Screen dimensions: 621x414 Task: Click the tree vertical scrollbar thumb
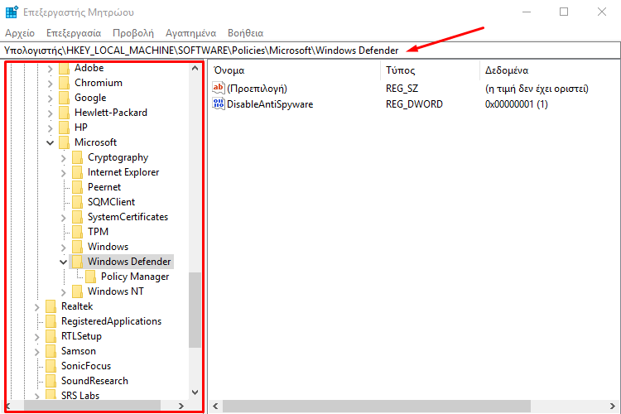195,310
